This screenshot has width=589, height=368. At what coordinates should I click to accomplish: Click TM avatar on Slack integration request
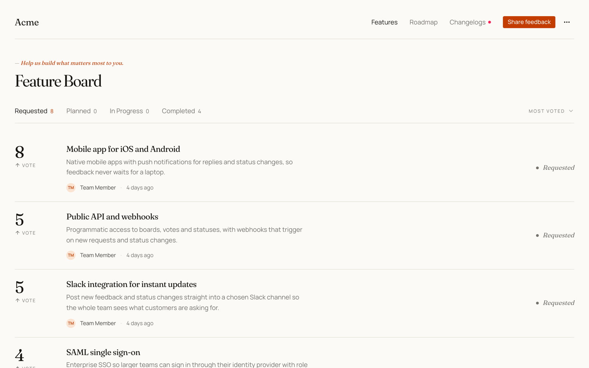71,323
